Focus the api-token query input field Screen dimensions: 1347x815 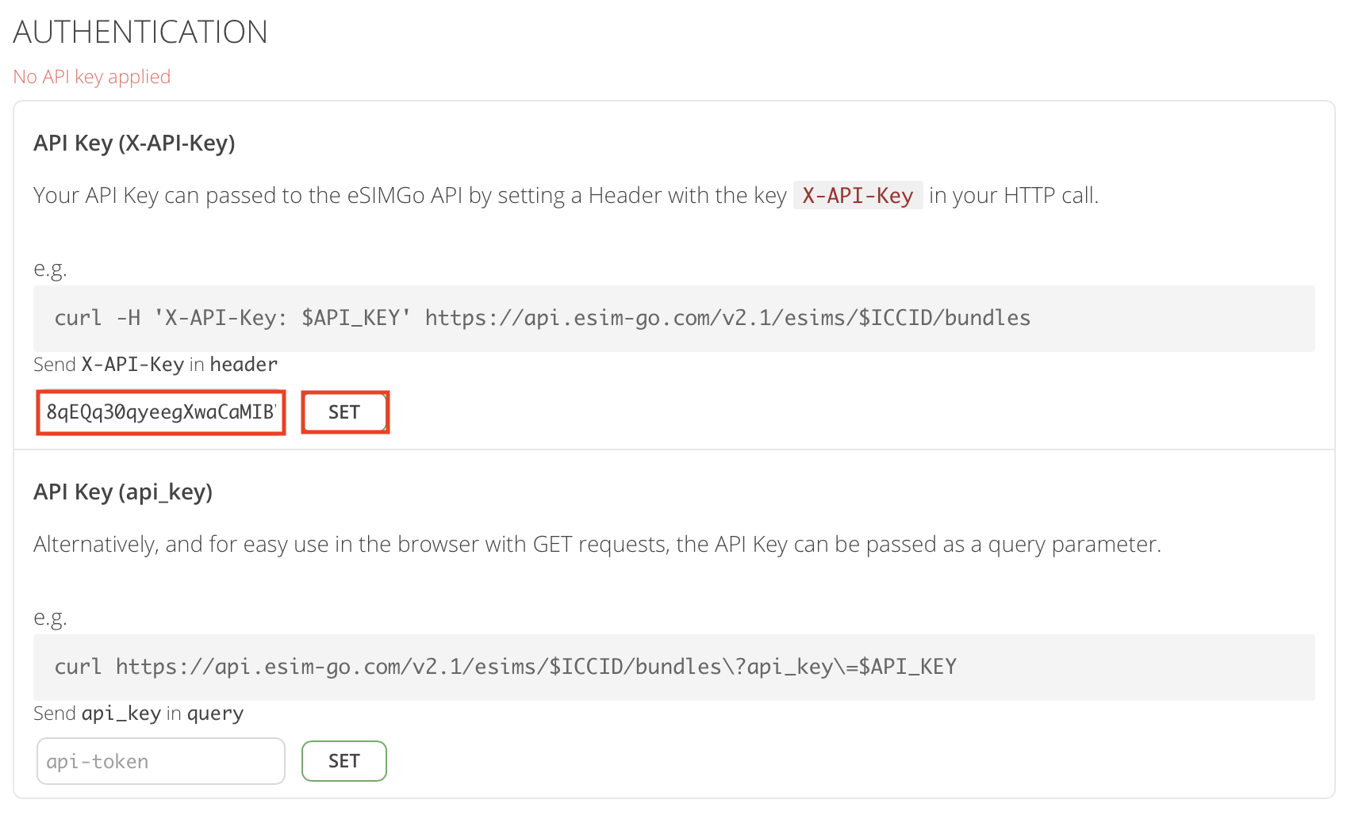[160, 761]
